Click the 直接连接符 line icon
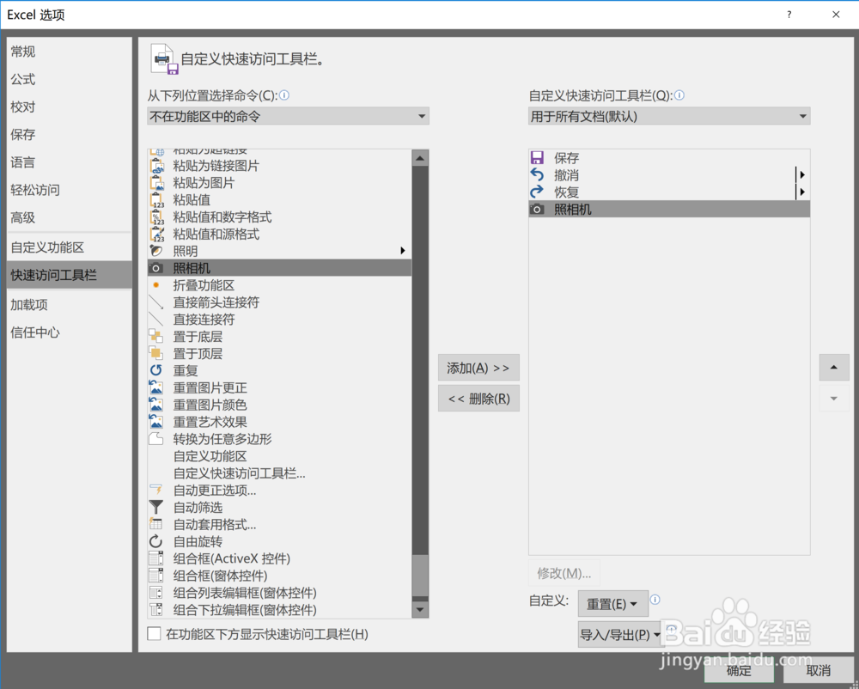This screenshot has width=859, height=689. click(156, 319)
